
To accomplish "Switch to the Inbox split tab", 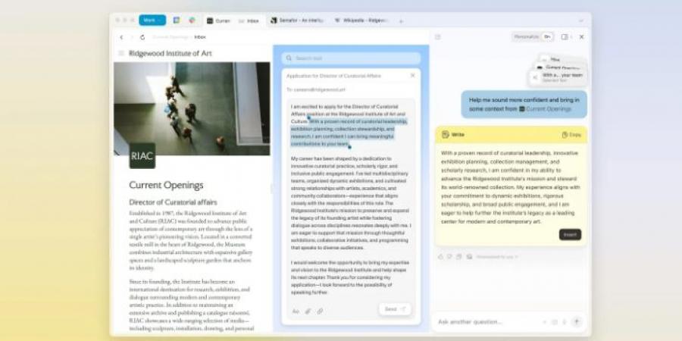I will coord(249,20).
